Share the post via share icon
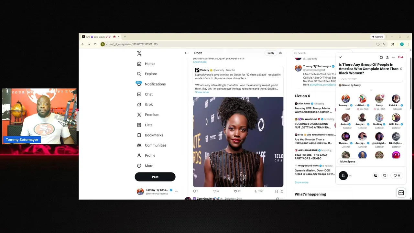 pos(282,191)
